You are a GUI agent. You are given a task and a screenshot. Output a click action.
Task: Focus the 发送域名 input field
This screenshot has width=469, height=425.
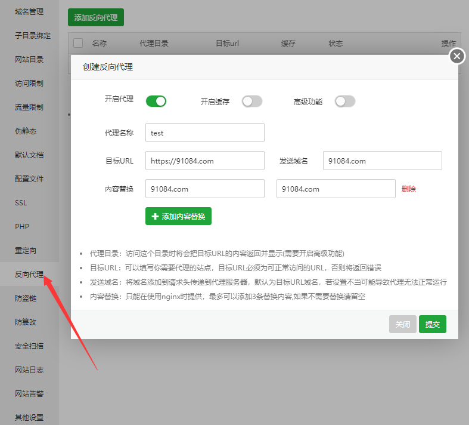coord(382,161)
